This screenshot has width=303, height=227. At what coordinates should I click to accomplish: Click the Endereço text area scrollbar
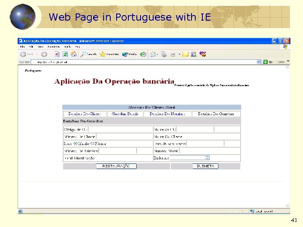207,158
